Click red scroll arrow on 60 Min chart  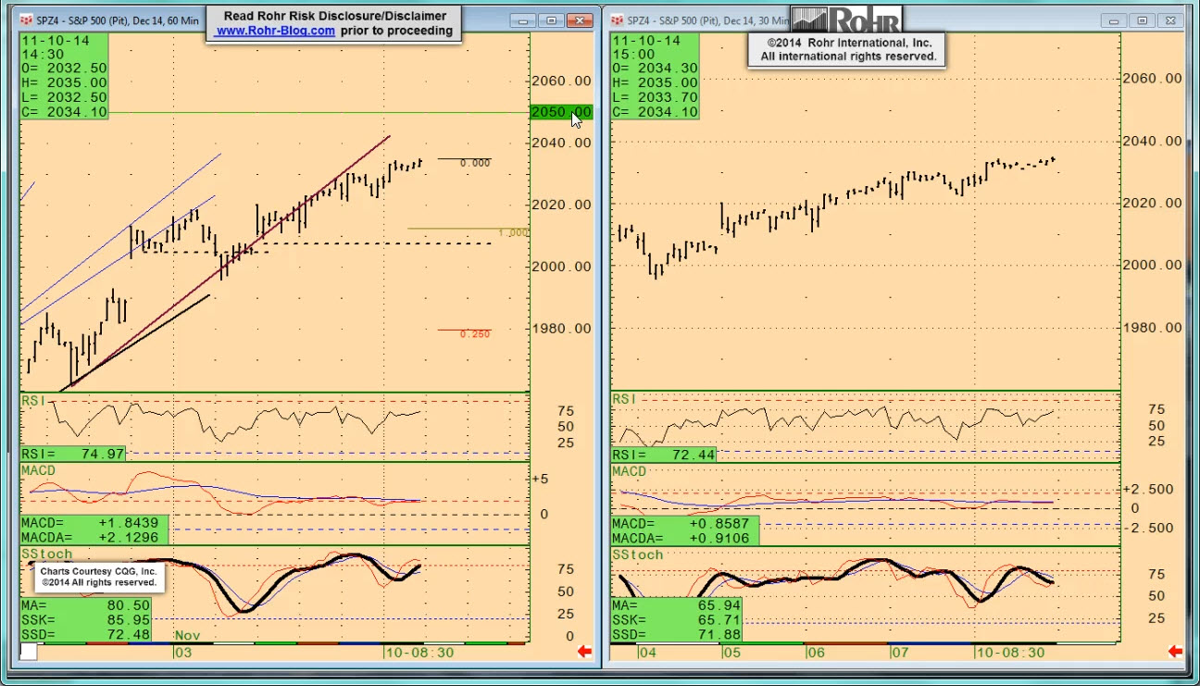tap(584, 652)
